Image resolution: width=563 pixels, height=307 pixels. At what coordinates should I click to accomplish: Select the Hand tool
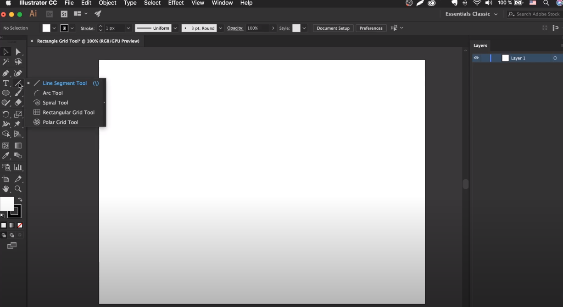[6, 189]
